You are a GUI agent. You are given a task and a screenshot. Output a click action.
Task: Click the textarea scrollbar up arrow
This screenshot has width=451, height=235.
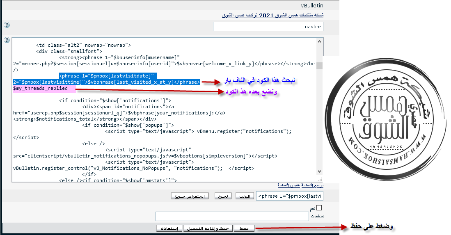click(319, 42)
